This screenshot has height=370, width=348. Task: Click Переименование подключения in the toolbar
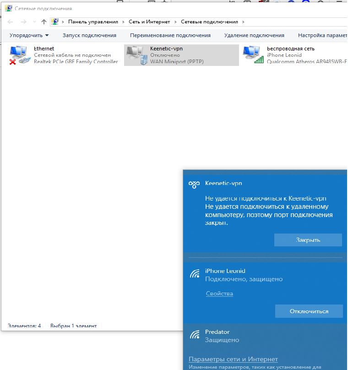[x=170, y=35]
